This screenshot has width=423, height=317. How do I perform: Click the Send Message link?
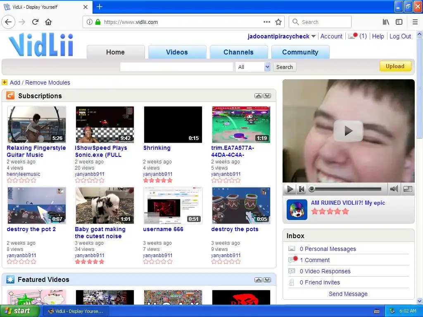348,294
